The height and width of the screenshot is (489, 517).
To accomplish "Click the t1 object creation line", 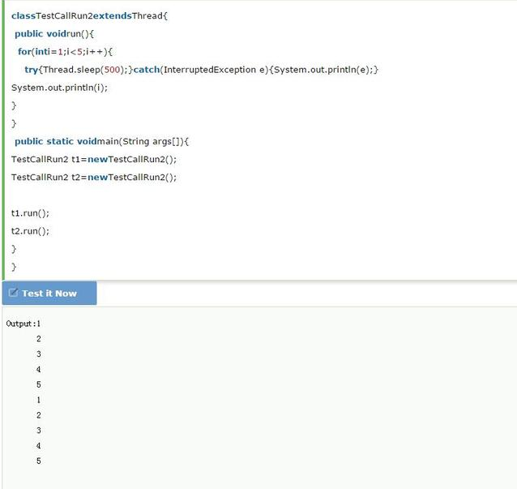I will [x=93, y=159].
